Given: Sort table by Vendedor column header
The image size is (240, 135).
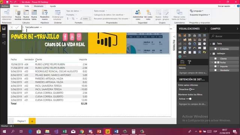Looking at the screenshot, I should coord(29,59).
